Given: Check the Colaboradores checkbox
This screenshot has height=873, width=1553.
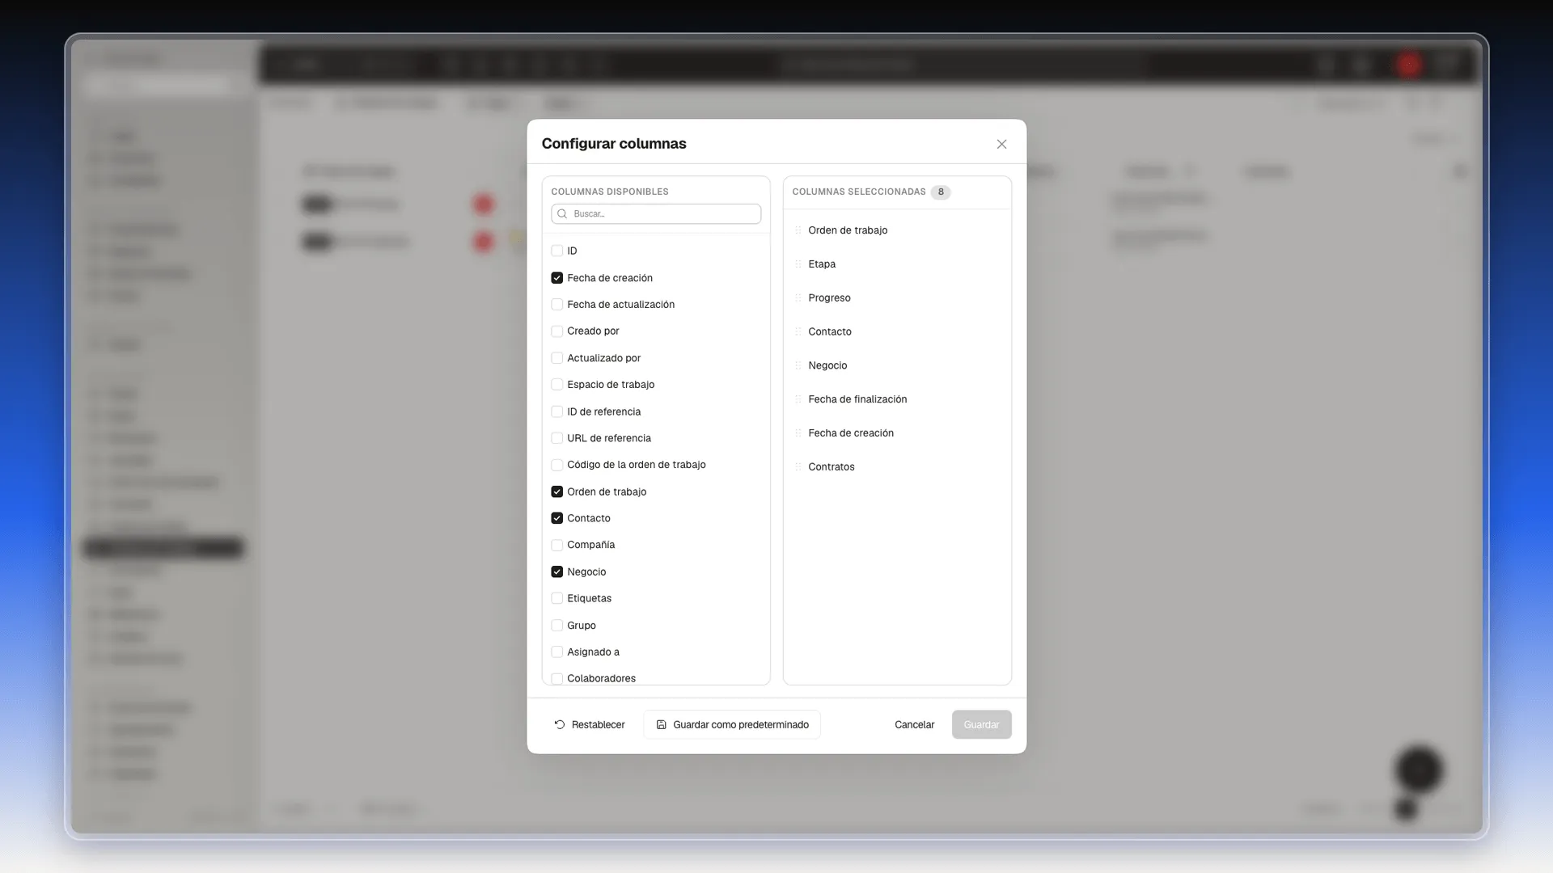Looking at the screenshot, I should [x=556, y=679].
